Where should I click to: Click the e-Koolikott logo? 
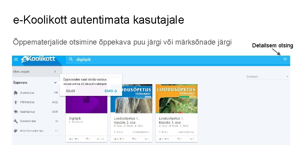pyautogui.click(x=38, y=59)
